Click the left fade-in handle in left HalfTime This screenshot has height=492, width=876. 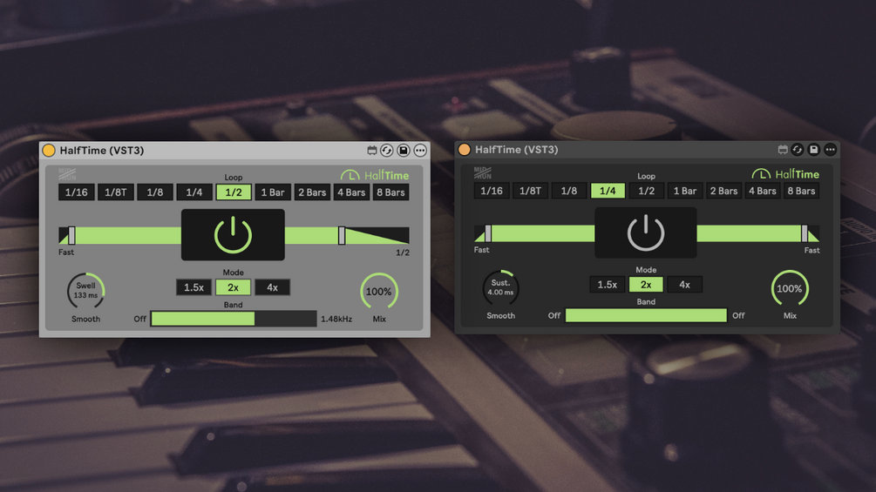pos(71,235)
